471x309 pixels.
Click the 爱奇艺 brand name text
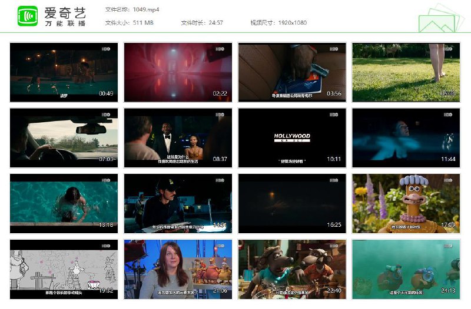pyautogui.click(x=65, y=13)
